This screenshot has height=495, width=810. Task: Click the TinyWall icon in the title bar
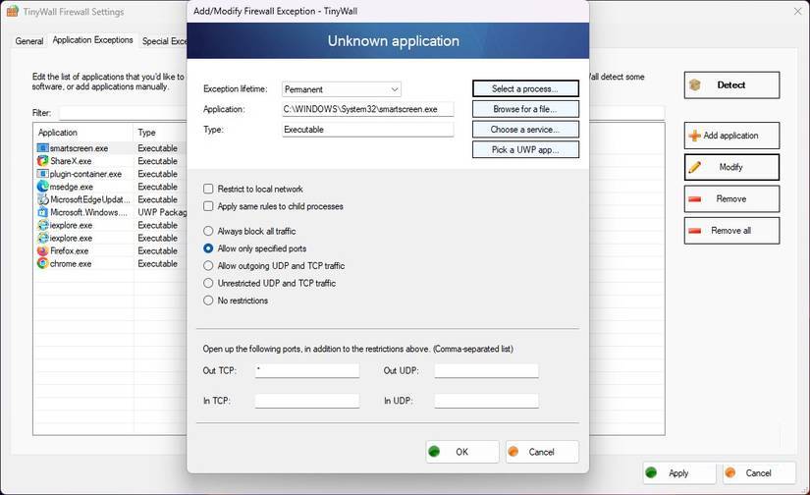13,12
